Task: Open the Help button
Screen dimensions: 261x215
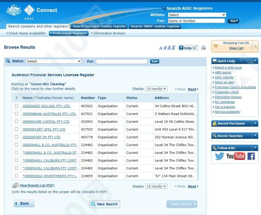Action: [x=188, y=48]
